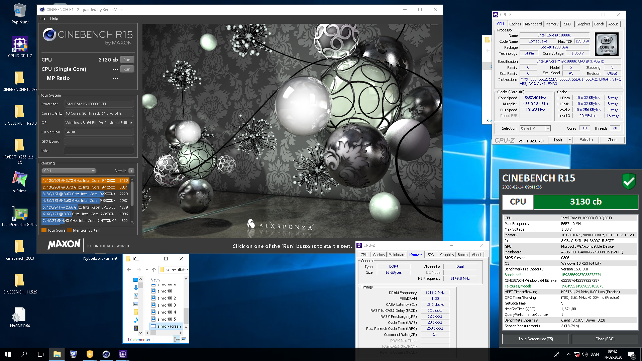Viewport: 642px width, 361px height.
Task: Select ranking entry scoring 3051
Action: pos(85,187)
